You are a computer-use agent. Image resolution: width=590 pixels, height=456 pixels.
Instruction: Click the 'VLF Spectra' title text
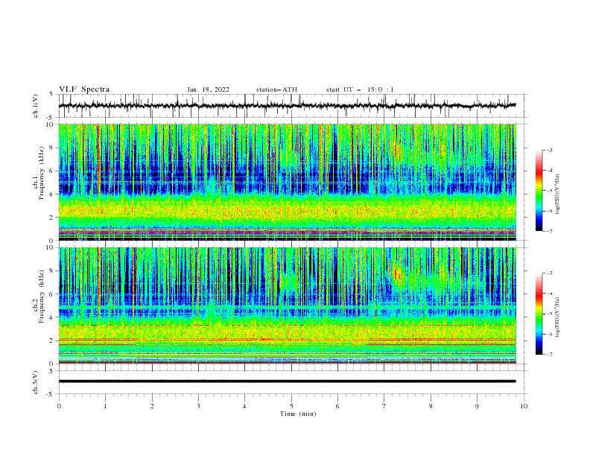click(84, 89)
